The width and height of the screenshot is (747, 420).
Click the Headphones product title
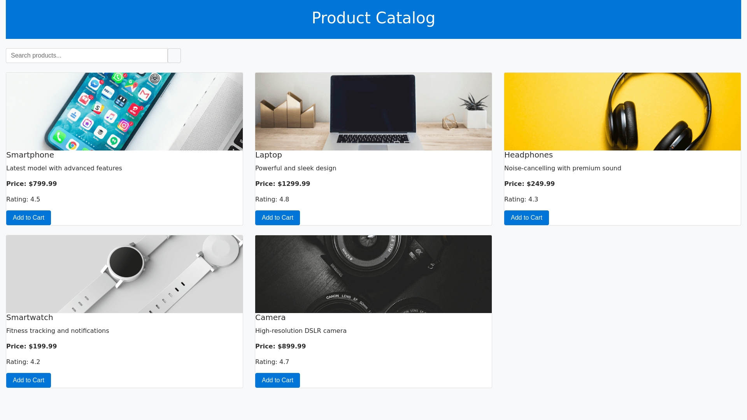(528, 155)
